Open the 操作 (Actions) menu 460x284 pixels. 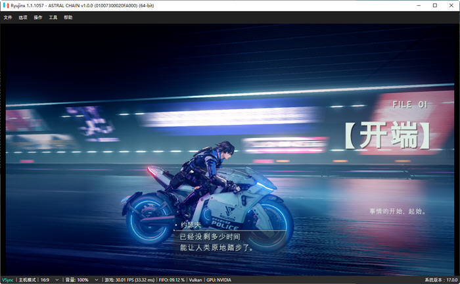pyautogui.click(x=38, y=18)
